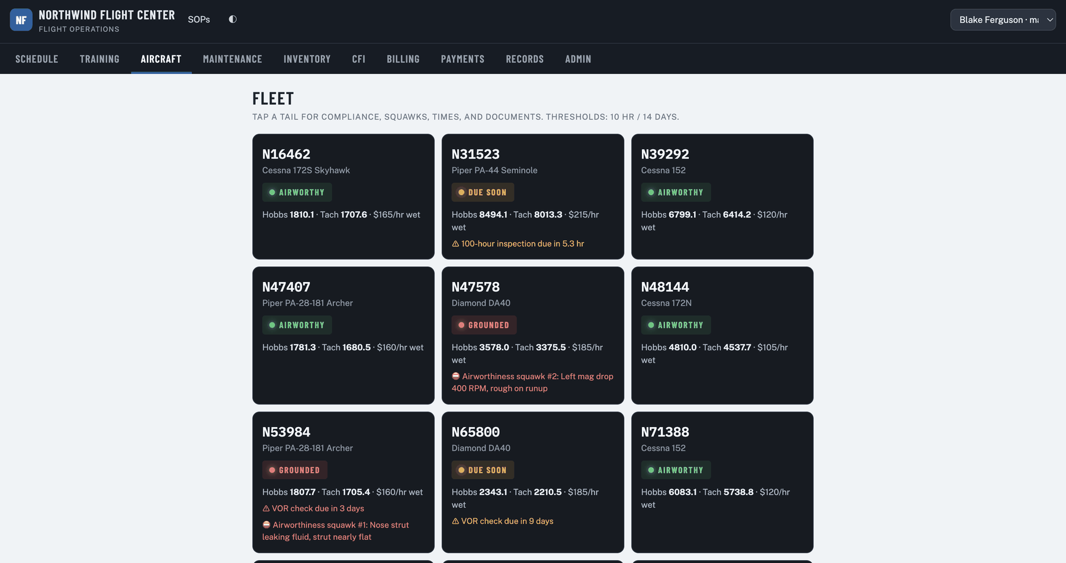
Task: Click the warning icon beside VOR check 9 days
Action: pos(455,521)
